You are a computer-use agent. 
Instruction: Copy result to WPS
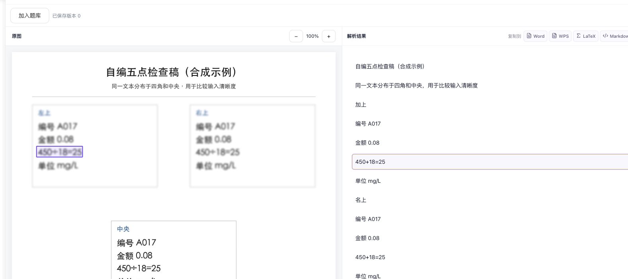pyautogui.click(x=560, y=36)
